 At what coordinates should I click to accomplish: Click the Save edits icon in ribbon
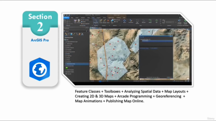[x=75, y=21]
